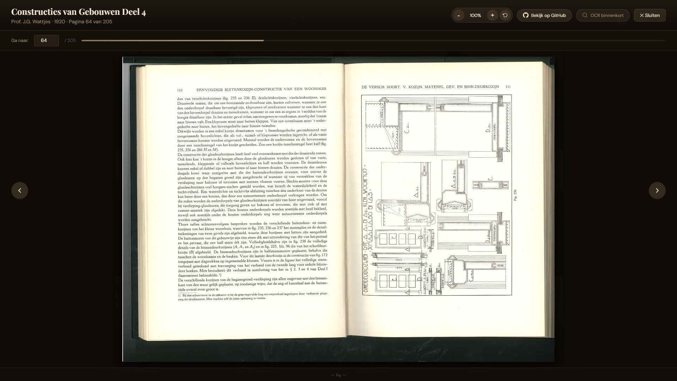The image size is (677, 381).
Task: Click the page number input showing 64
Action: point(47,41)
